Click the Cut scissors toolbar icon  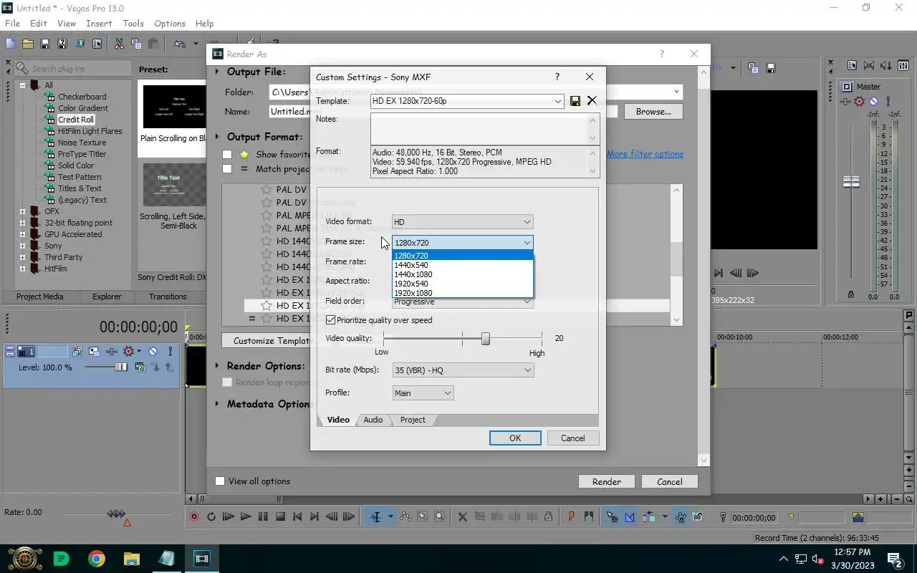pyautogui.click(x=119, y=44)
